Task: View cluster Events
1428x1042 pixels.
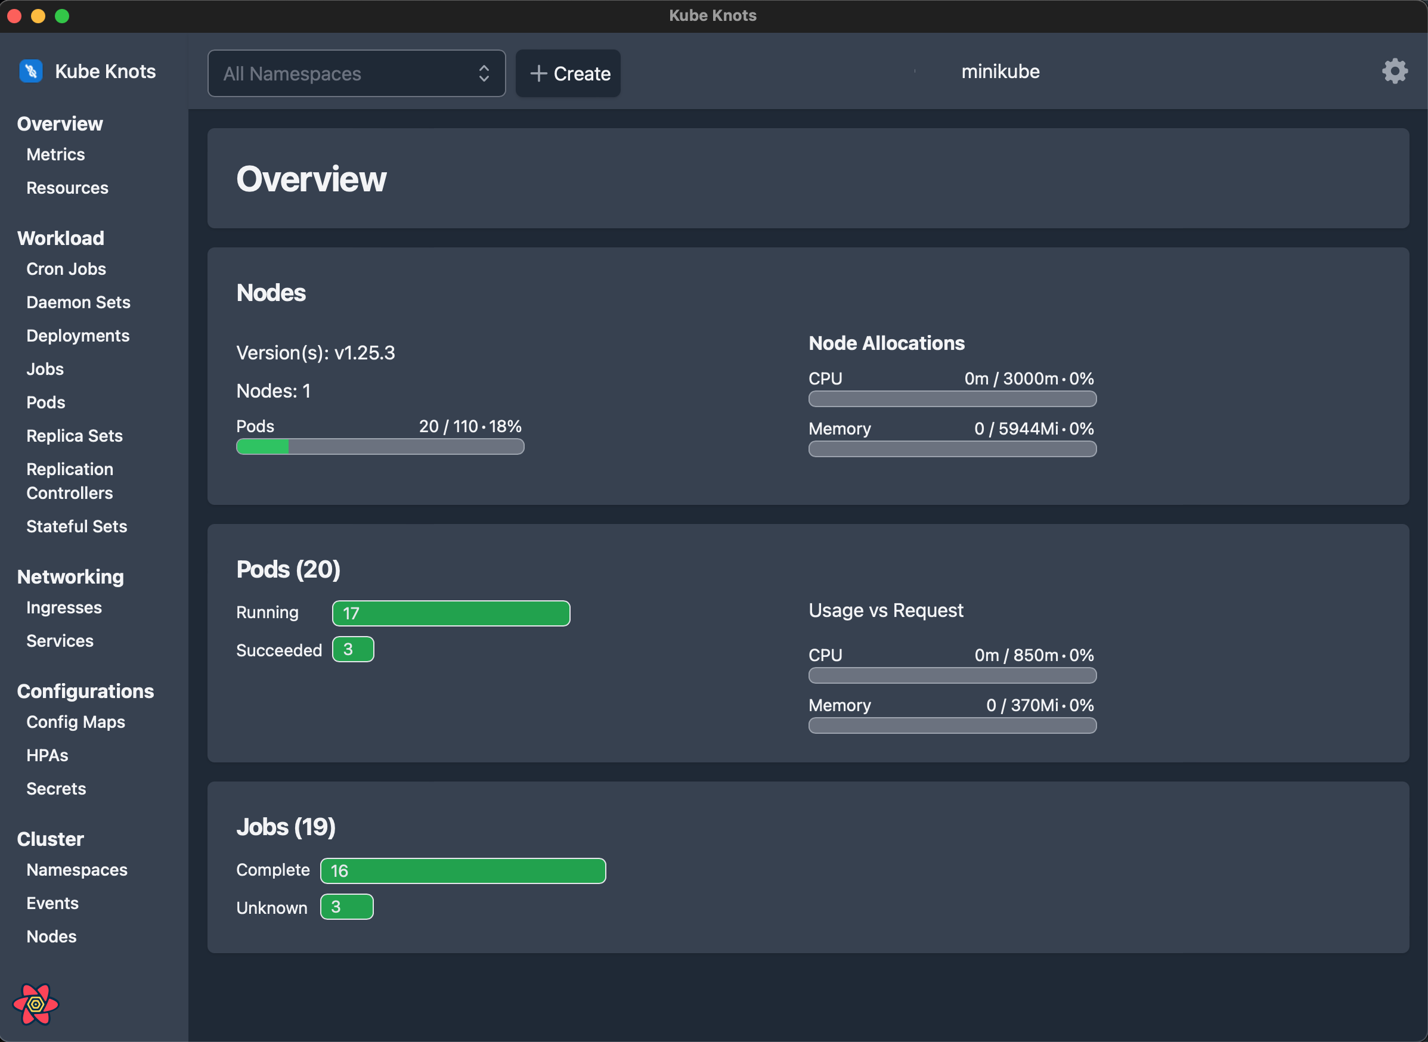Action: click(52, 903)
